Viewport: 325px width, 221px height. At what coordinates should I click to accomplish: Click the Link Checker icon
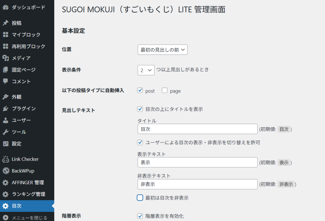coord(5,159)
